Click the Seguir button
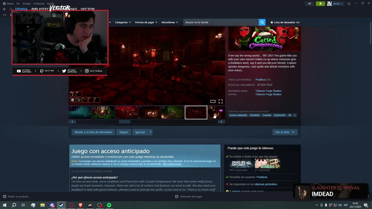This screenshot has height=209, width=372. pyautogui.click(x=124, y=132)
